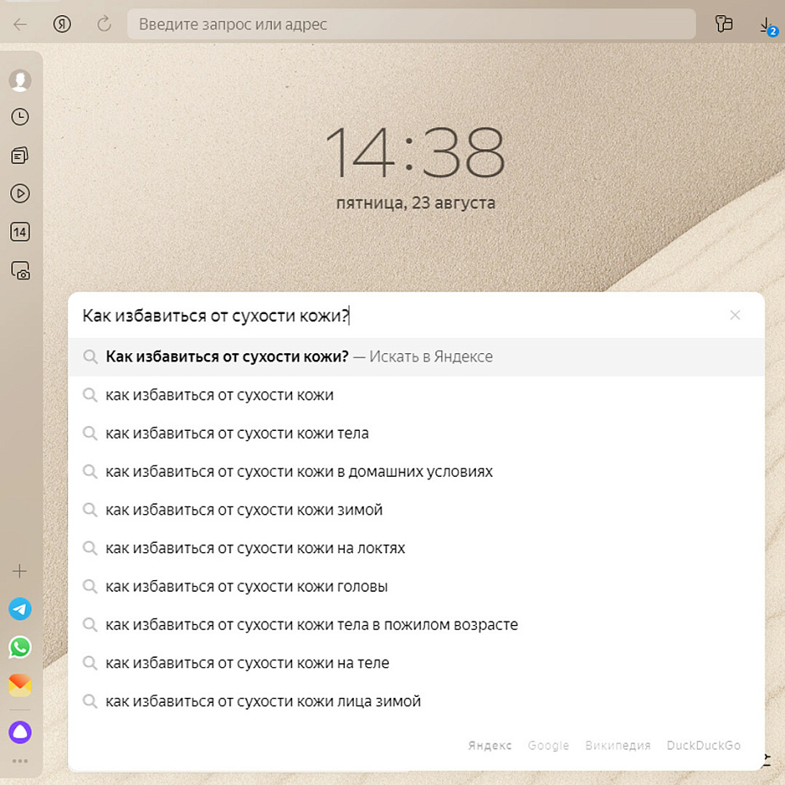
Task: Choose suggestion 'как избавиться от сухости кожи'
Action: tap(416, 395)
